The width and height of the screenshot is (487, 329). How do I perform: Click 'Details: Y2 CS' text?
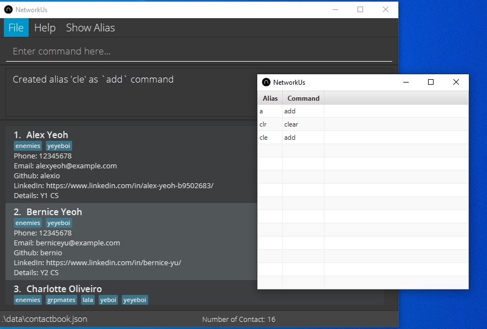(36, 272)
